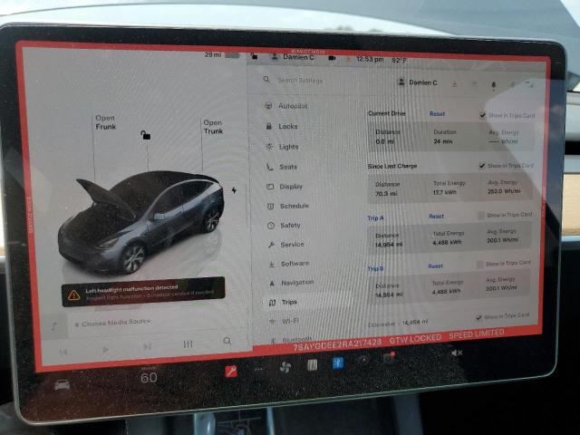
Task: Tap the microphone icon in settings header
Action: (x=493, y=85)
